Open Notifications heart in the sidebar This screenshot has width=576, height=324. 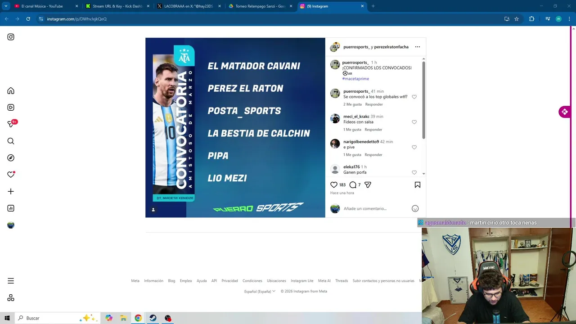11,175
